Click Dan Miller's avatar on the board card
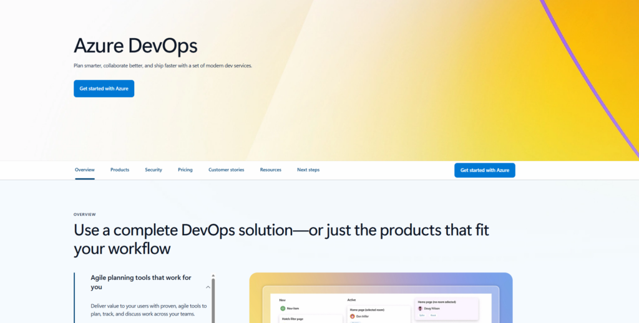639x323 pixels. [352, 316]
